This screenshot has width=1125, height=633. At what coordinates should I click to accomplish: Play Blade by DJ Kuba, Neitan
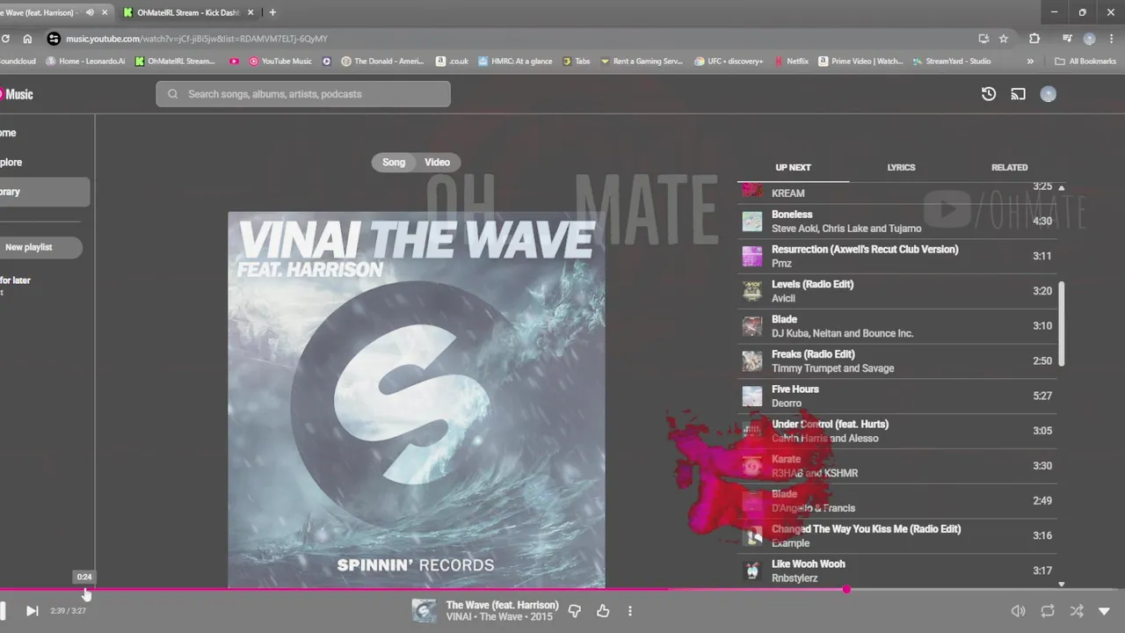click(x=896, y=325)
